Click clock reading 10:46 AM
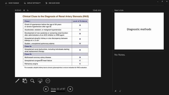169x95 pixels. coord(97,10)
